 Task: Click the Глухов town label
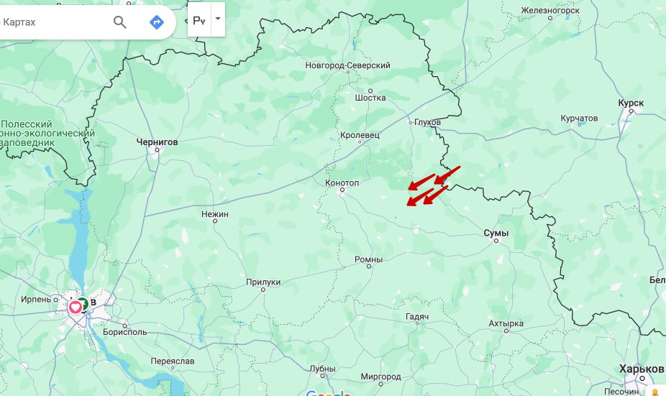[x=427, y=122]
